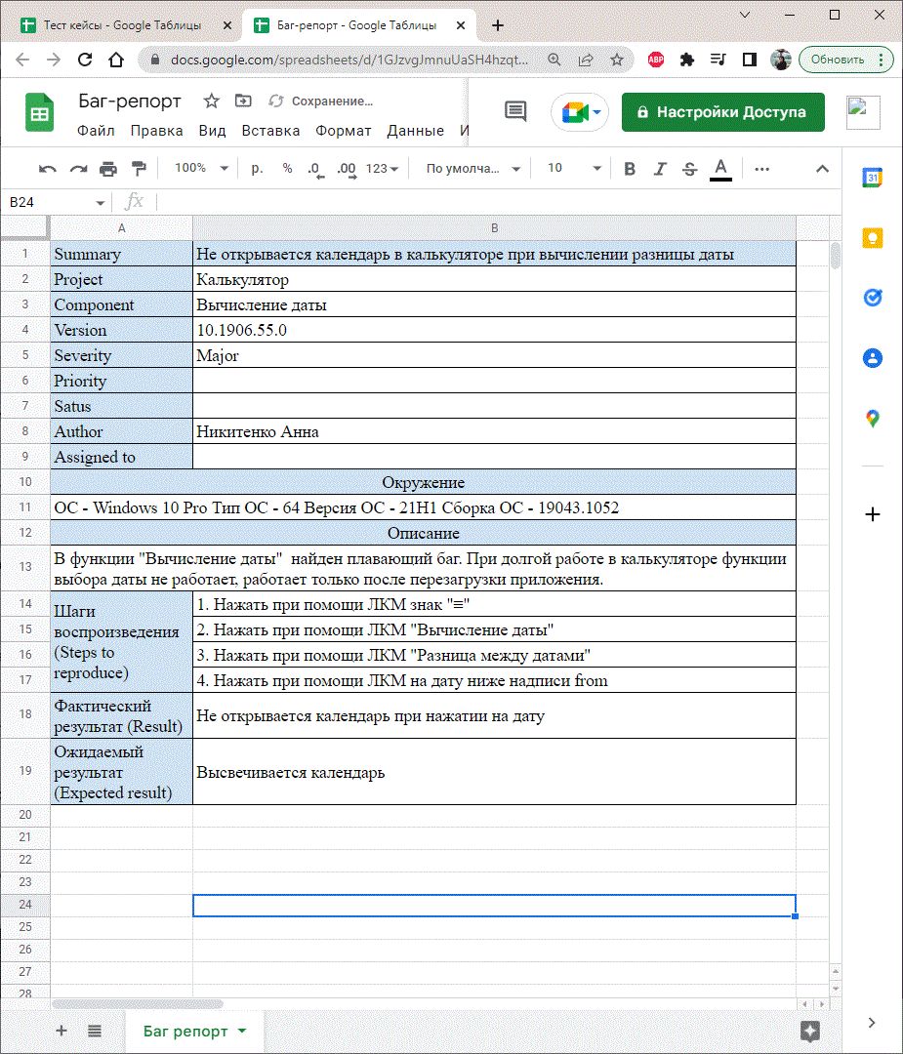Open the Формат menu
This screenshot has height=1054, width=903.
344,131
